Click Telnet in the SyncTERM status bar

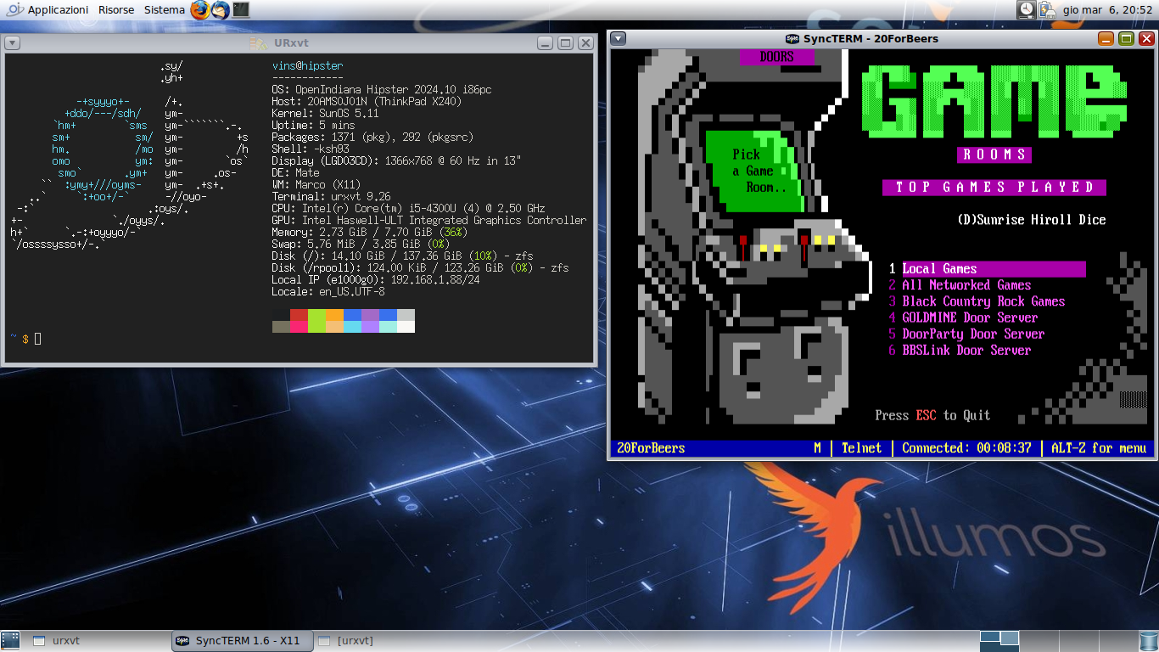pyautogui.click(x=861, y=448)
